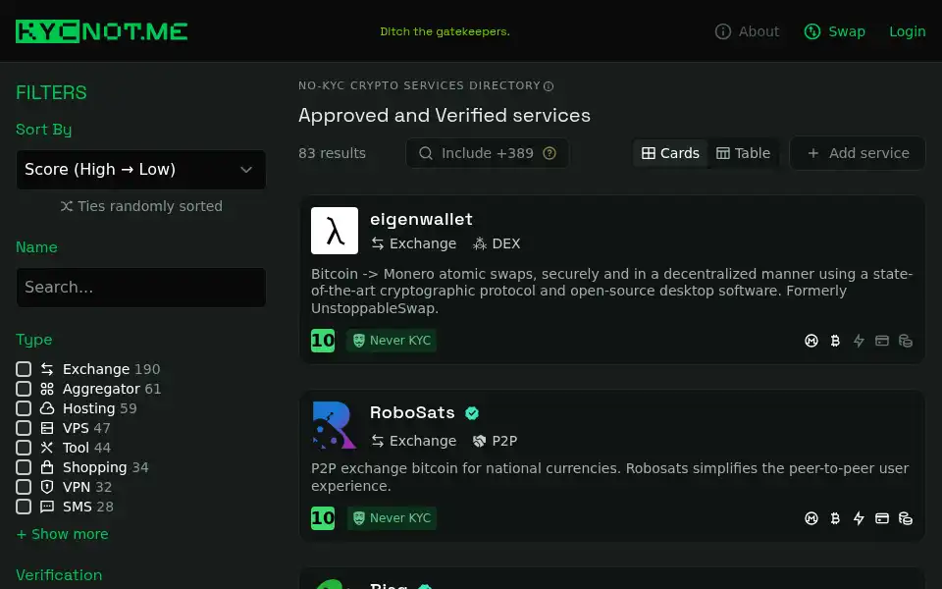
Task: Click the Monero icon on the eigenwallet card
Action: tap(811, 341)
